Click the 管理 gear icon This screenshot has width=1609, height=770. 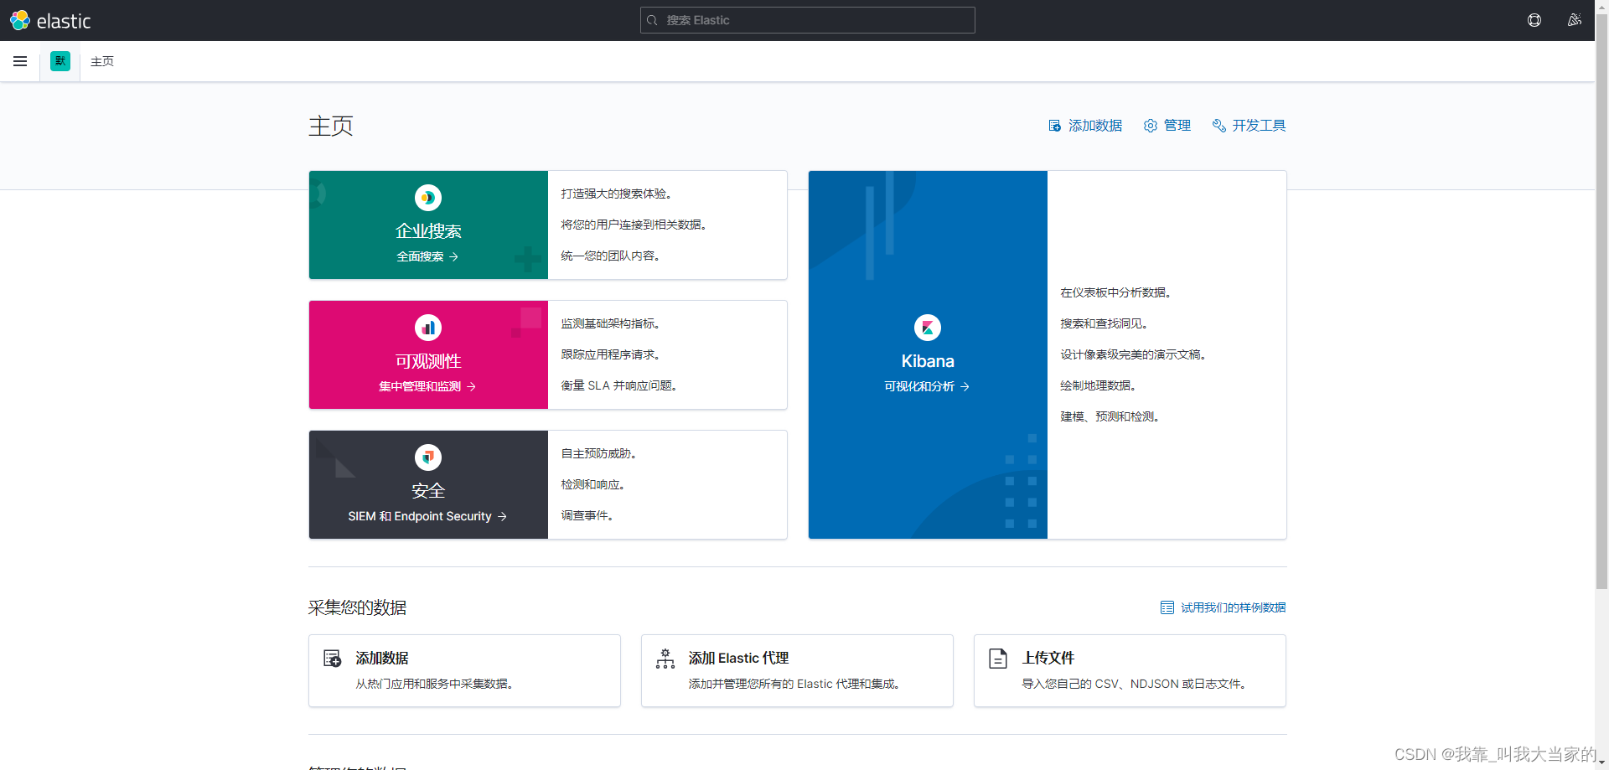pyautogui.click(x=1150, y=125)
